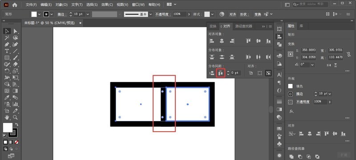Select the Eyedropper tool
The height and width of the screenshot is (160, 356).
pos(7,98)
